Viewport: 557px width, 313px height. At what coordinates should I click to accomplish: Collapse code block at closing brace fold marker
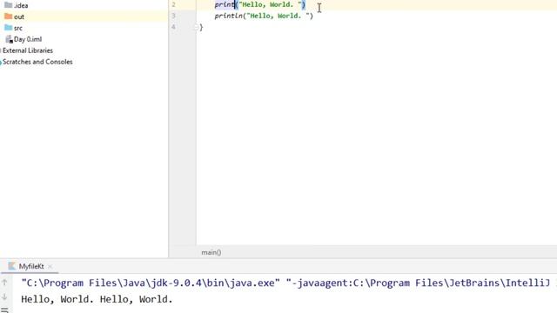point(196,27)
